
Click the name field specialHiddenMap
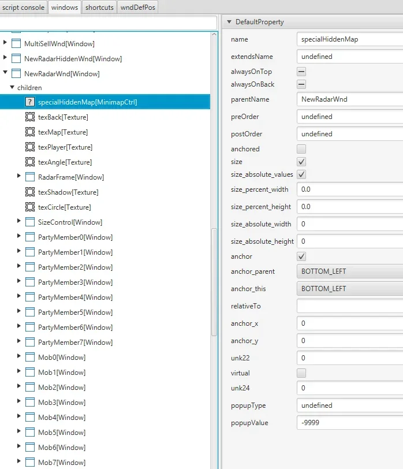point(350,39)
